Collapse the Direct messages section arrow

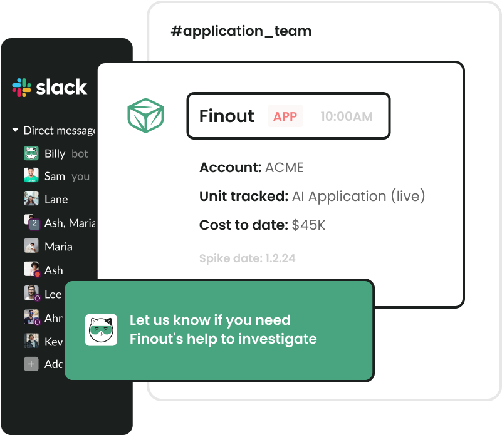tap(15, 130)
